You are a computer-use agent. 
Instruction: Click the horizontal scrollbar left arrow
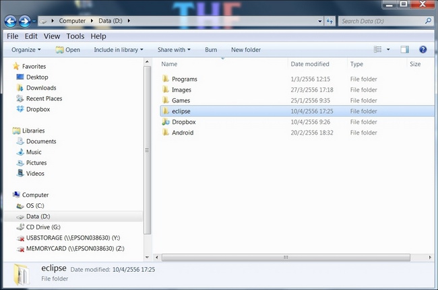pos(157,258)
